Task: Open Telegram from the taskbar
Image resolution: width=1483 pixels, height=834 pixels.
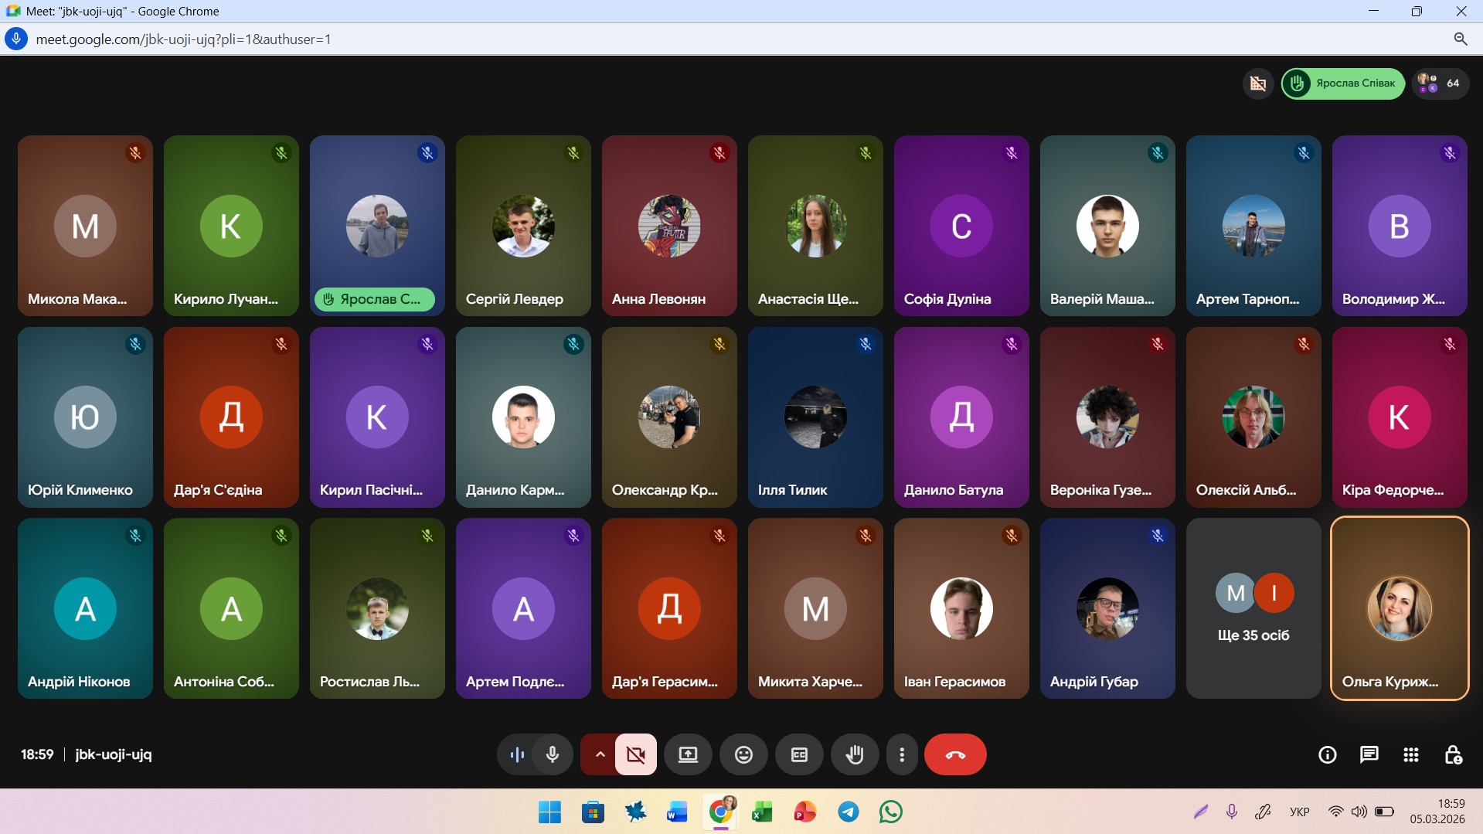Action: [x=849, y=812]
